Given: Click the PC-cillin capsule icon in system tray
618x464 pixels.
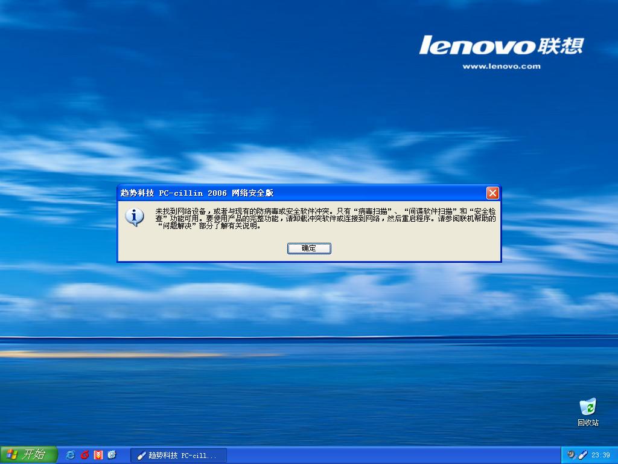Looking at the screenshot, I should [x=583, y=455].
